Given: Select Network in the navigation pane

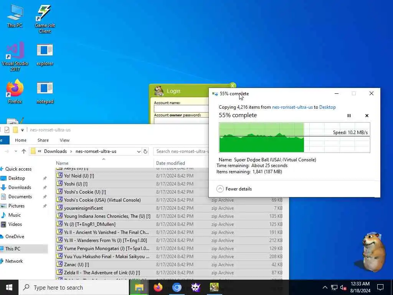Looking at the screenshot, I should (x=14, y=261).
